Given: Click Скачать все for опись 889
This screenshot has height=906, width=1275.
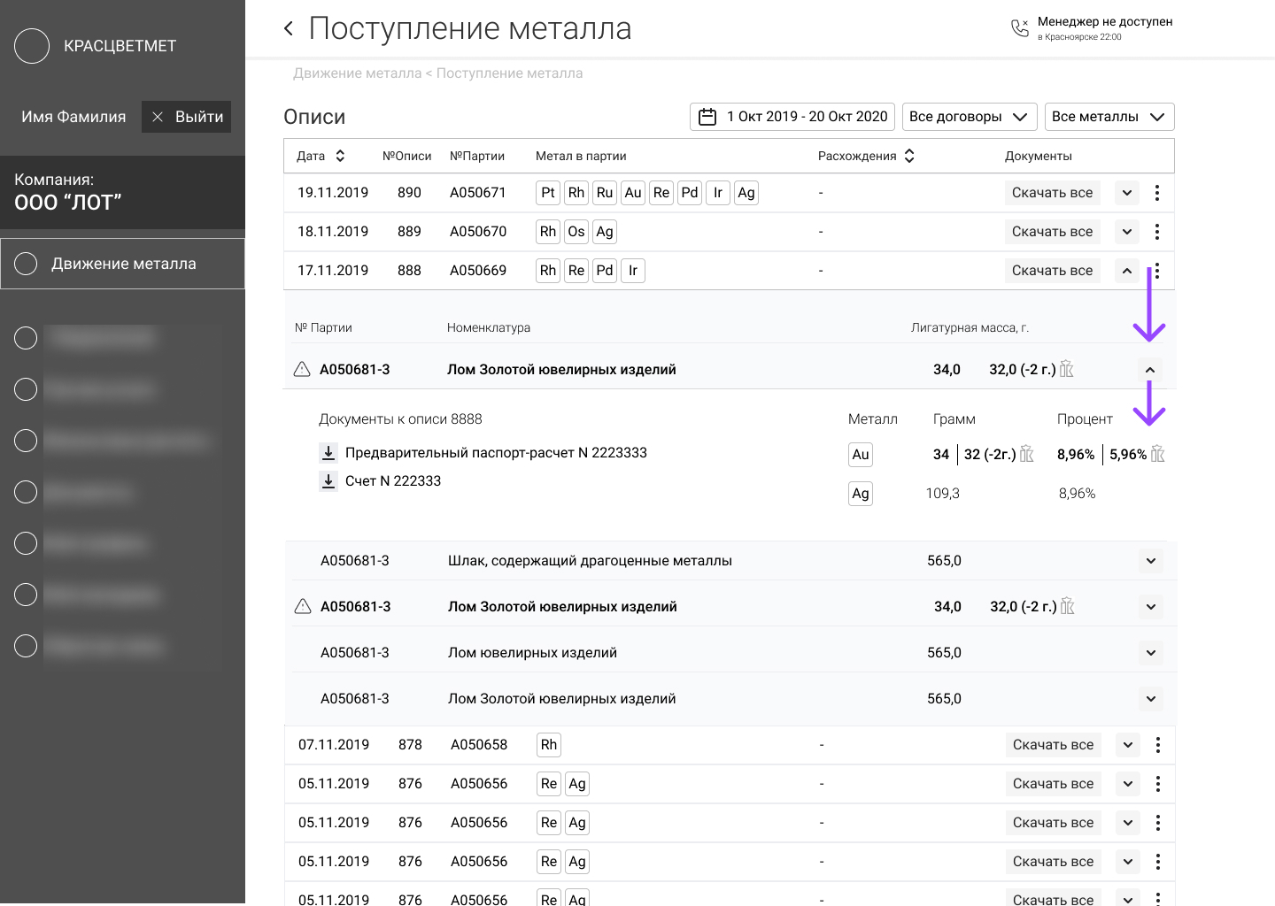Looking at the screenshot, I should (1053, 232).
